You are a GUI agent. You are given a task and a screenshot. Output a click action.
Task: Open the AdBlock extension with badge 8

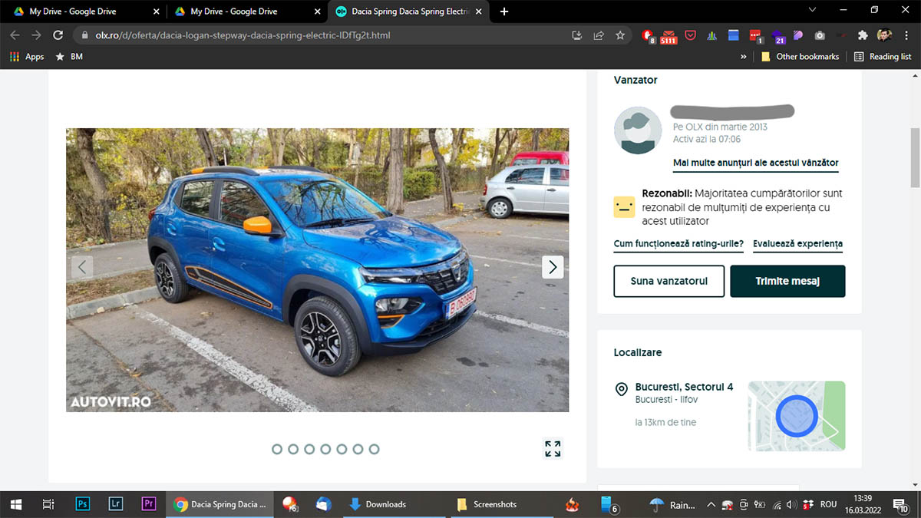coord(648,35)
